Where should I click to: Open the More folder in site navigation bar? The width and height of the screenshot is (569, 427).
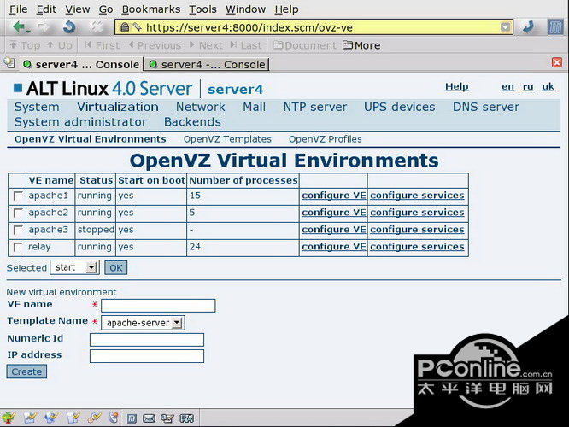[361, 45]
